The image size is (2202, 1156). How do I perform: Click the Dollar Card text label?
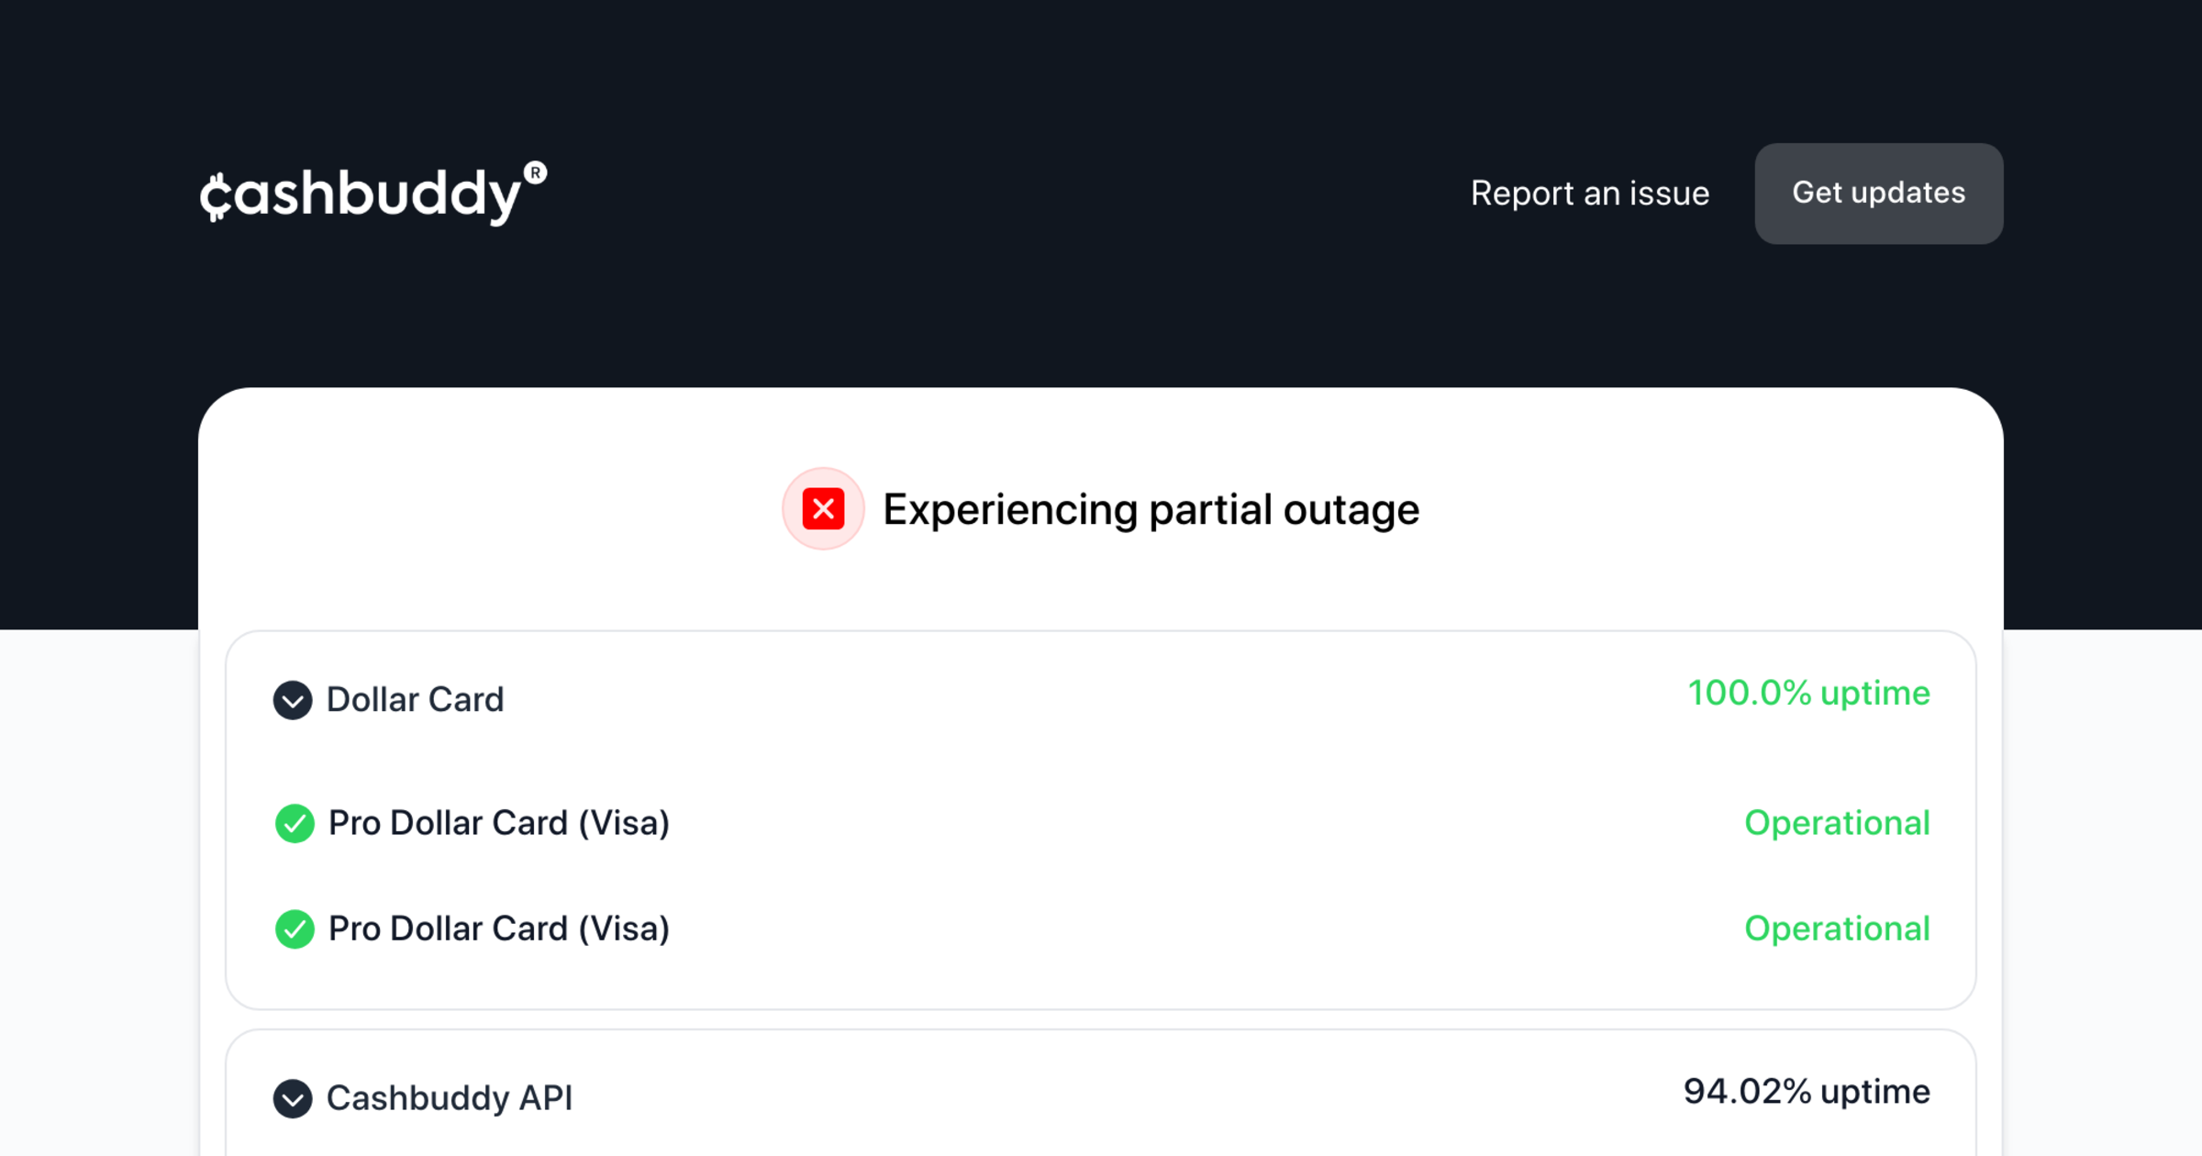click(x=416, y=700)
